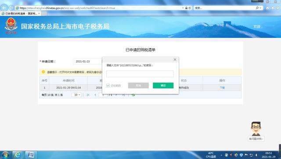Open Internet Explorer from the taskbar
The height and width of the screenshot is (159, 281).
pos(18,155)
